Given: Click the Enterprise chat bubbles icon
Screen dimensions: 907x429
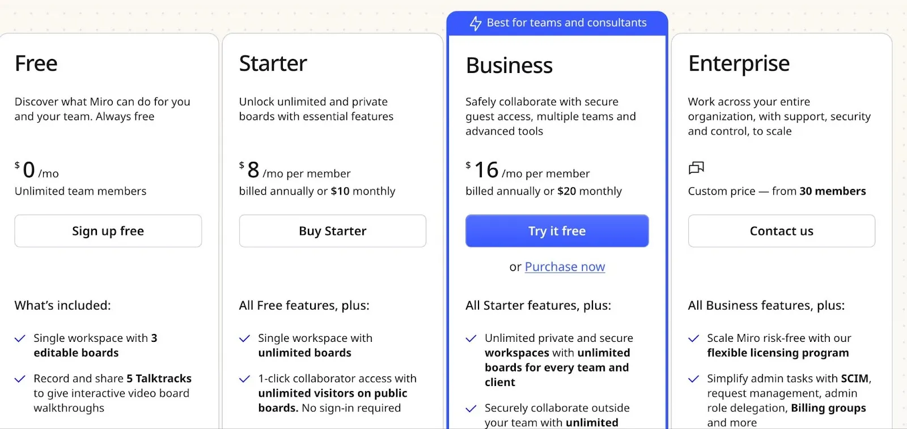Looking at the screenshot, I should coord(696,168).
